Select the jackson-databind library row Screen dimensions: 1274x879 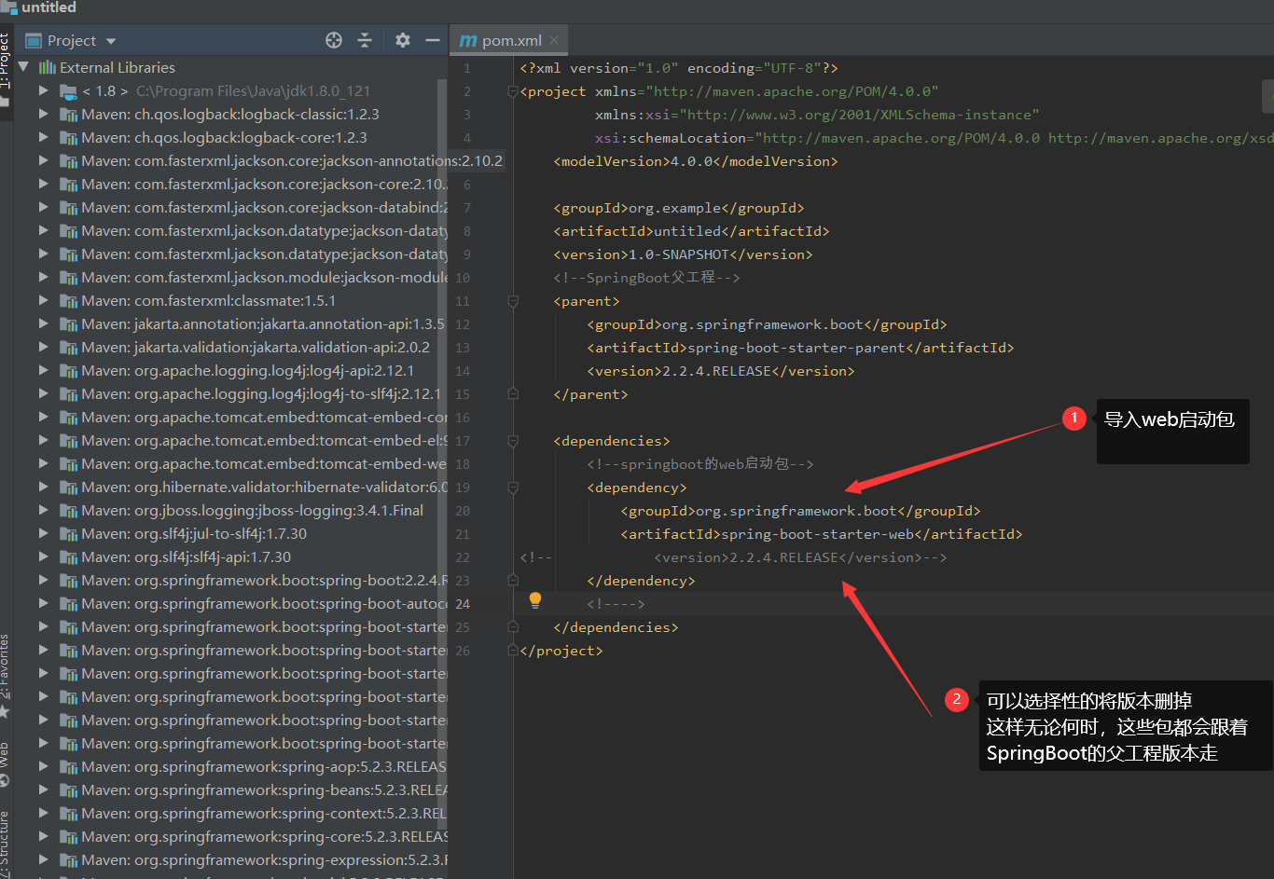(230, 207)
